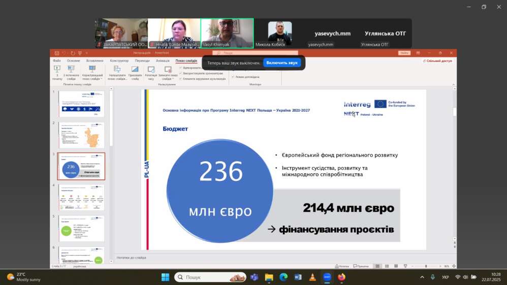Viewport: 507px width, 285px height.
Task: Click the unmute 'Включить звук' button
Action: [282, 63]
